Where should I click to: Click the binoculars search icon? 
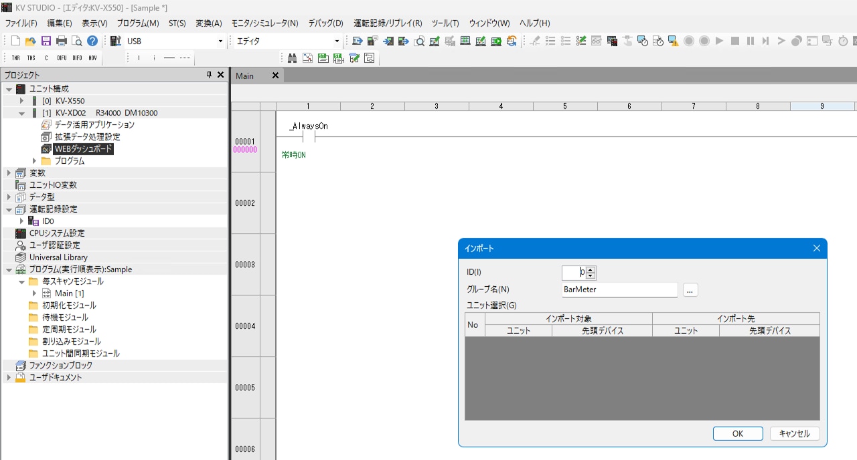pyautogui.click(x=292, y=58)
